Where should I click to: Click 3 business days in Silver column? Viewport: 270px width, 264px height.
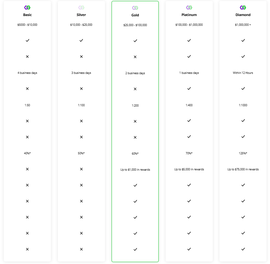(x=81, y=73)
